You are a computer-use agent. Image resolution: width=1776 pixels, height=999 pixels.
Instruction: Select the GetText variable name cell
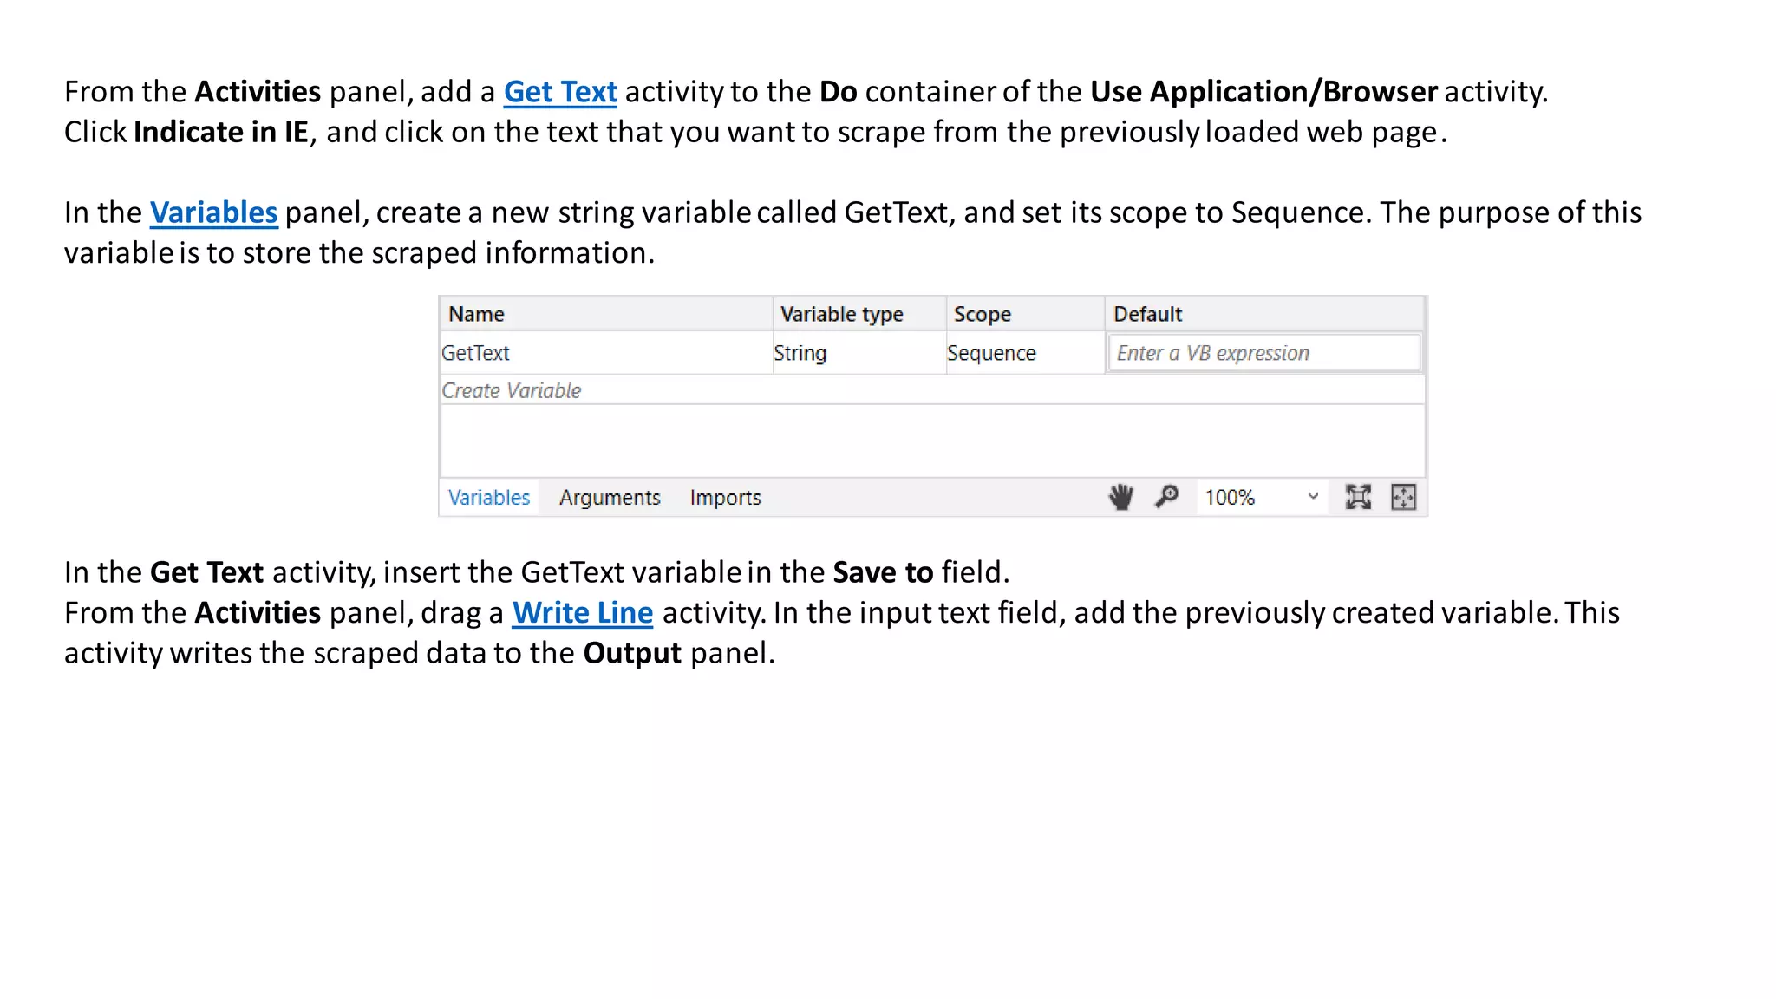(475, 353)
